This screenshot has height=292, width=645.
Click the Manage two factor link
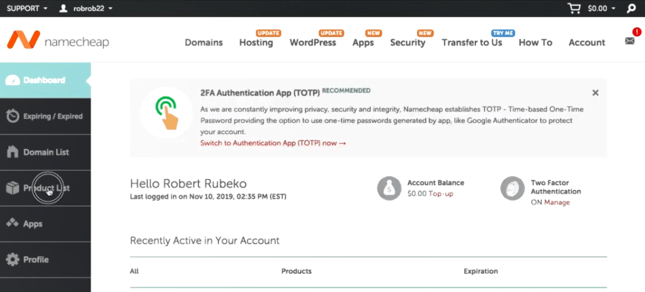557,203
